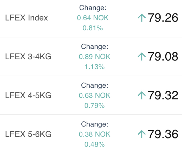
Task: Click the 0.79% change percentage
Action: (94, 105)
